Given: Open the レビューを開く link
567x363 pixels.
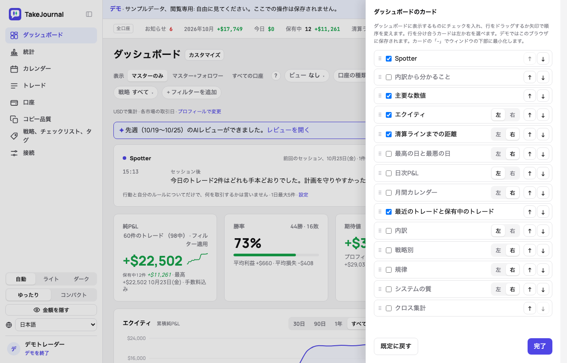Looking at the screenshot, I should (x=288, y=130).
